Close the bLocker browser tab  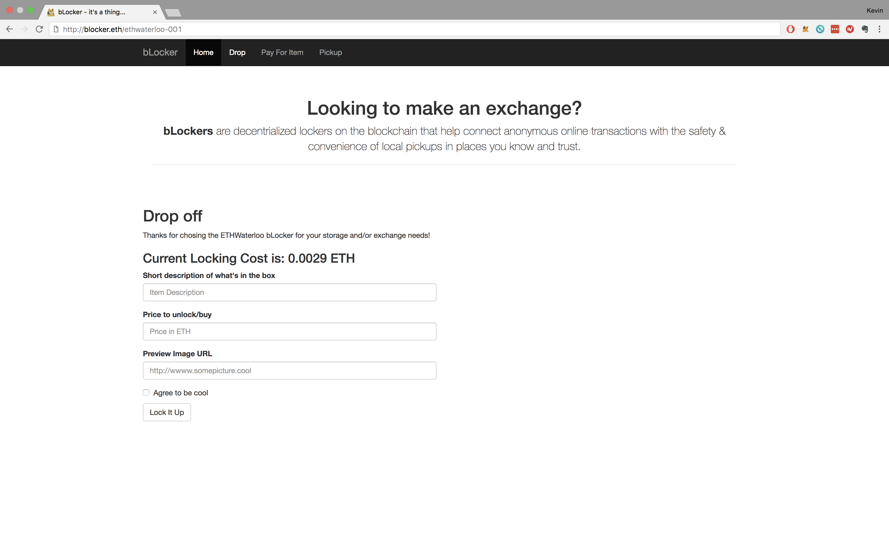pyautogui.click(x=155, y=12)
